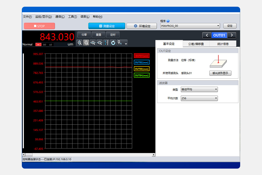Open the 监控/显示(D) menu

(x=44, y=17)
